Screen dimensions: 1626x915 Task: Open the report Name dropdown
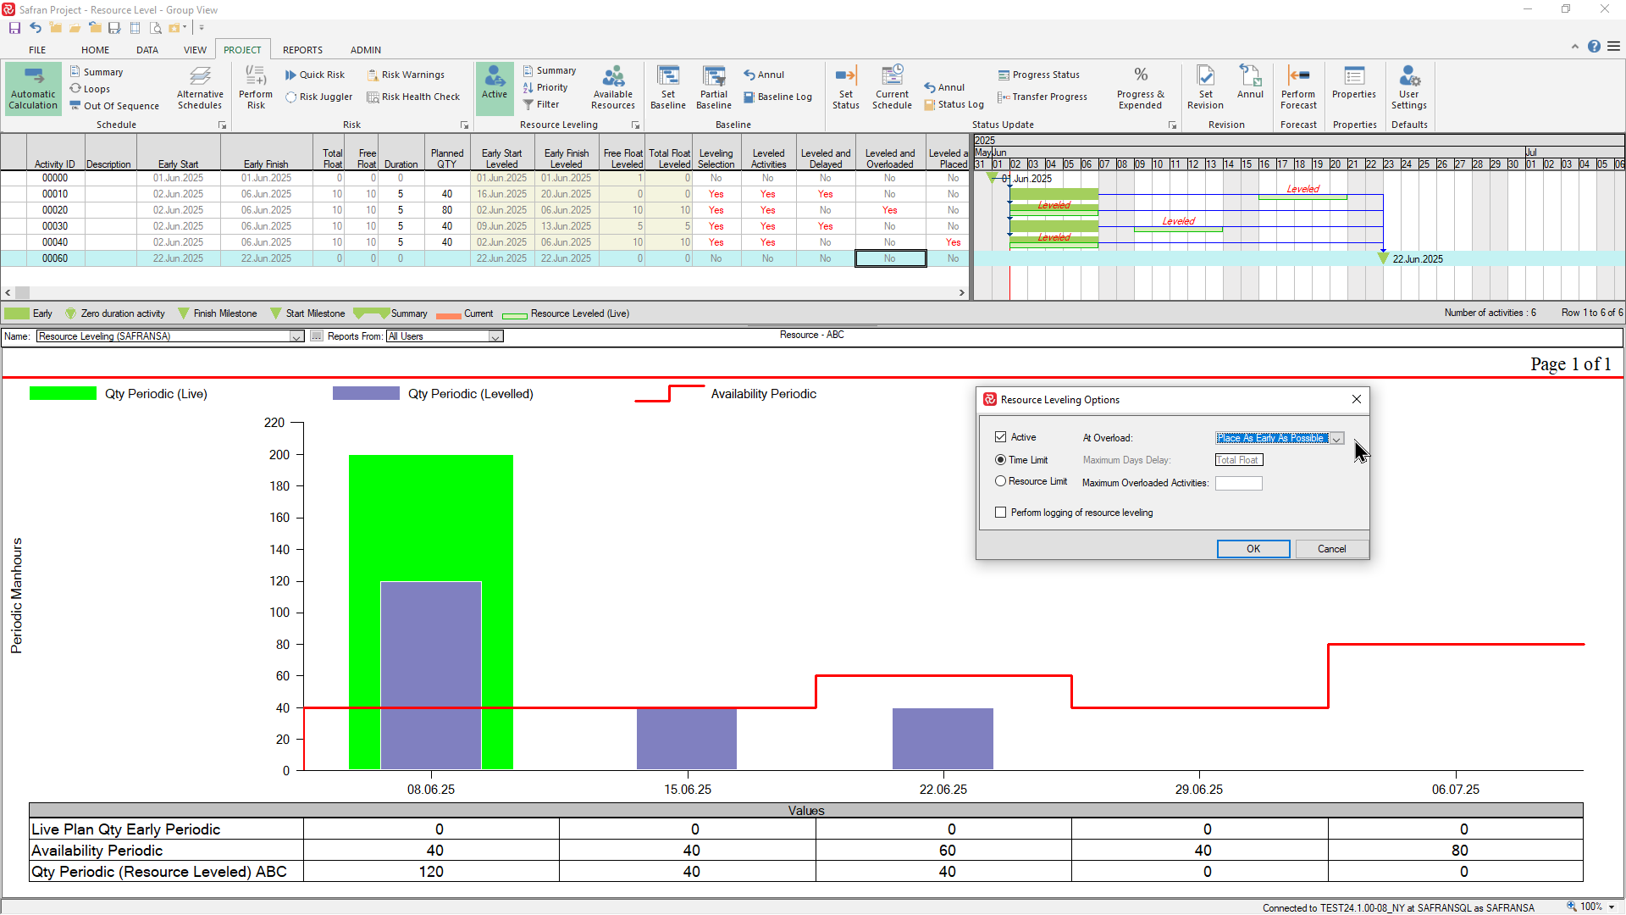pos(296,336)
